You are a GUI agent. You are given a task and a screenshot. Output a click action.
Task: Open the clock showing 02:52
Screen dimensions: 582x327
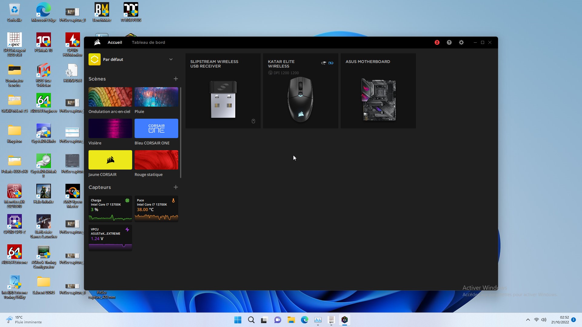[560, 320]
